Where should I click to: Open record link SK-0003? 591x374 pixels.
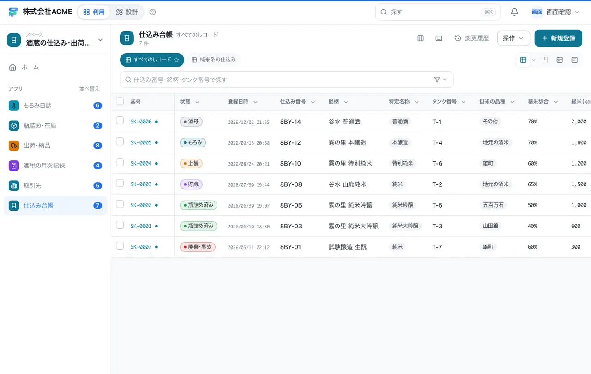point(141,184)
